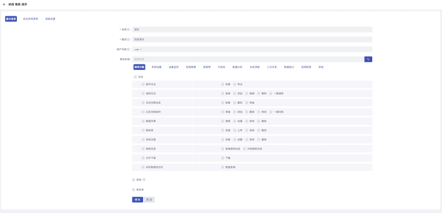Enable the 下载 checkbox
This screenshot has width=442, height=213.
[x=223, y=158]
